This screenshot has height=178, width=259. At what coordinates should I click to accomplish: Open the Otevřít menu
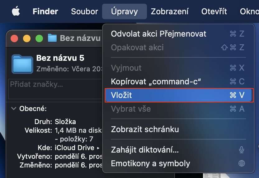(214, 12)
